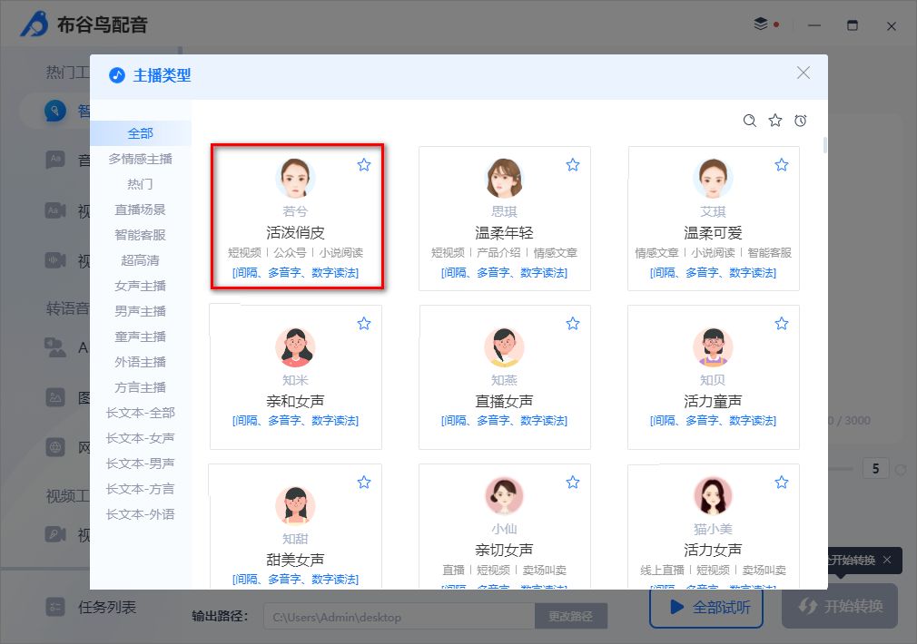Switch to the 多情感主播 category

(141, 159)
